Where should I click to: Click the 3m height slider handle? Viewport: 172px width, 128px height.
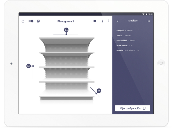[x=33, y=66]
